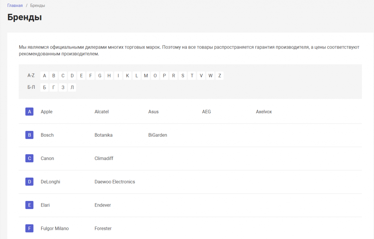Open the Asus brand page

[153, 112]
